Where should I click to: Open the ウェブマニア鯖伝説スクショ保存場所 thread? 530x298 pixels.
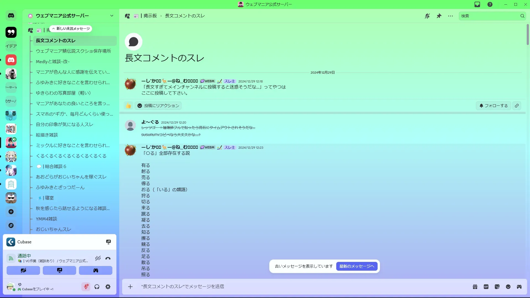coord(73,51)
